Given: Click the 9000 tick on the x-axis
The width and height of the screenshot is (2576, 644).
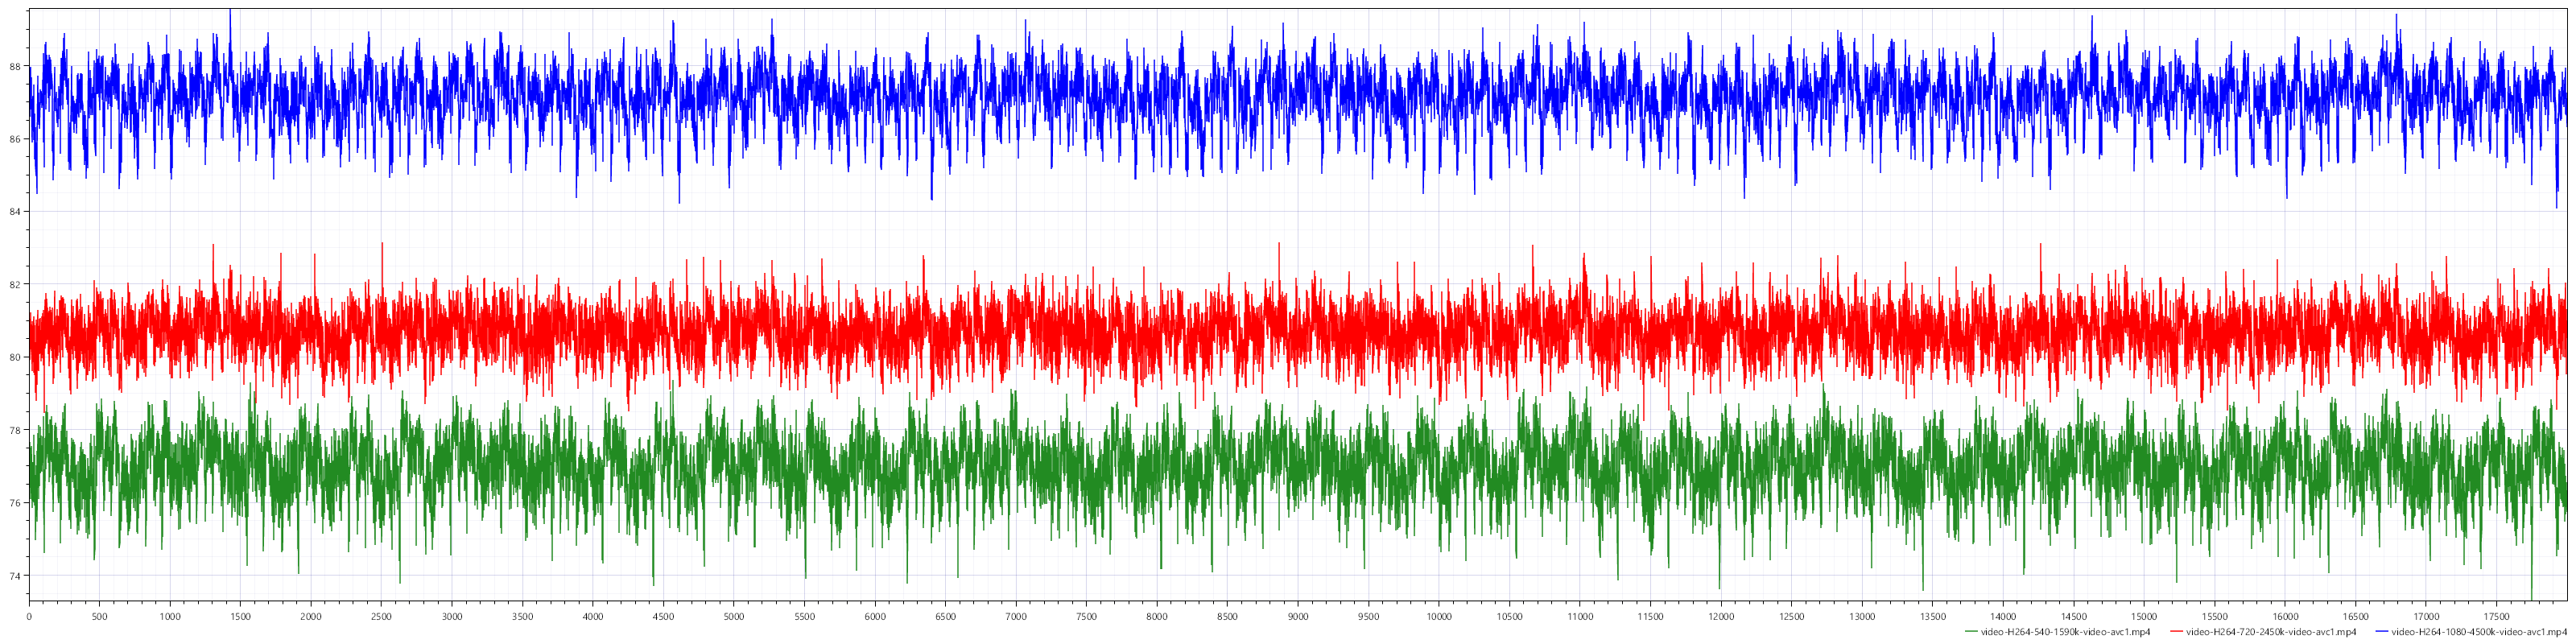Looking at the screenshot, I should [x=1298, y=617].
